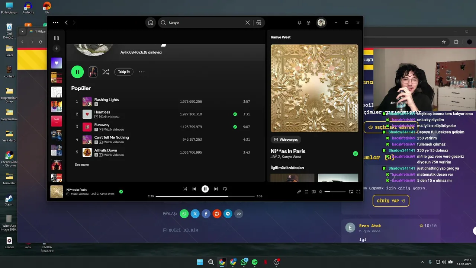Enter full screen player mode
This screenshot has height=268, width=476.
358,192
